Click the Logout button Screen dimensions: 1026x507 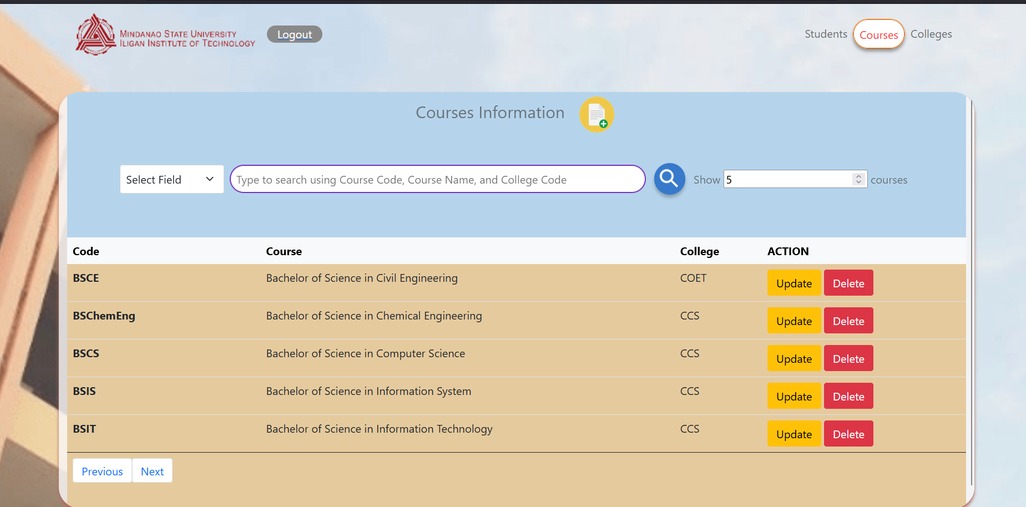coord(294,34)
